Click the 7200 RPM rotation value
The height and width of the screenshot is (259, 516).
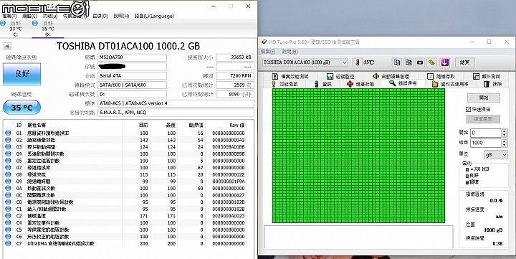pyautogui.click(x=235, y=76)
